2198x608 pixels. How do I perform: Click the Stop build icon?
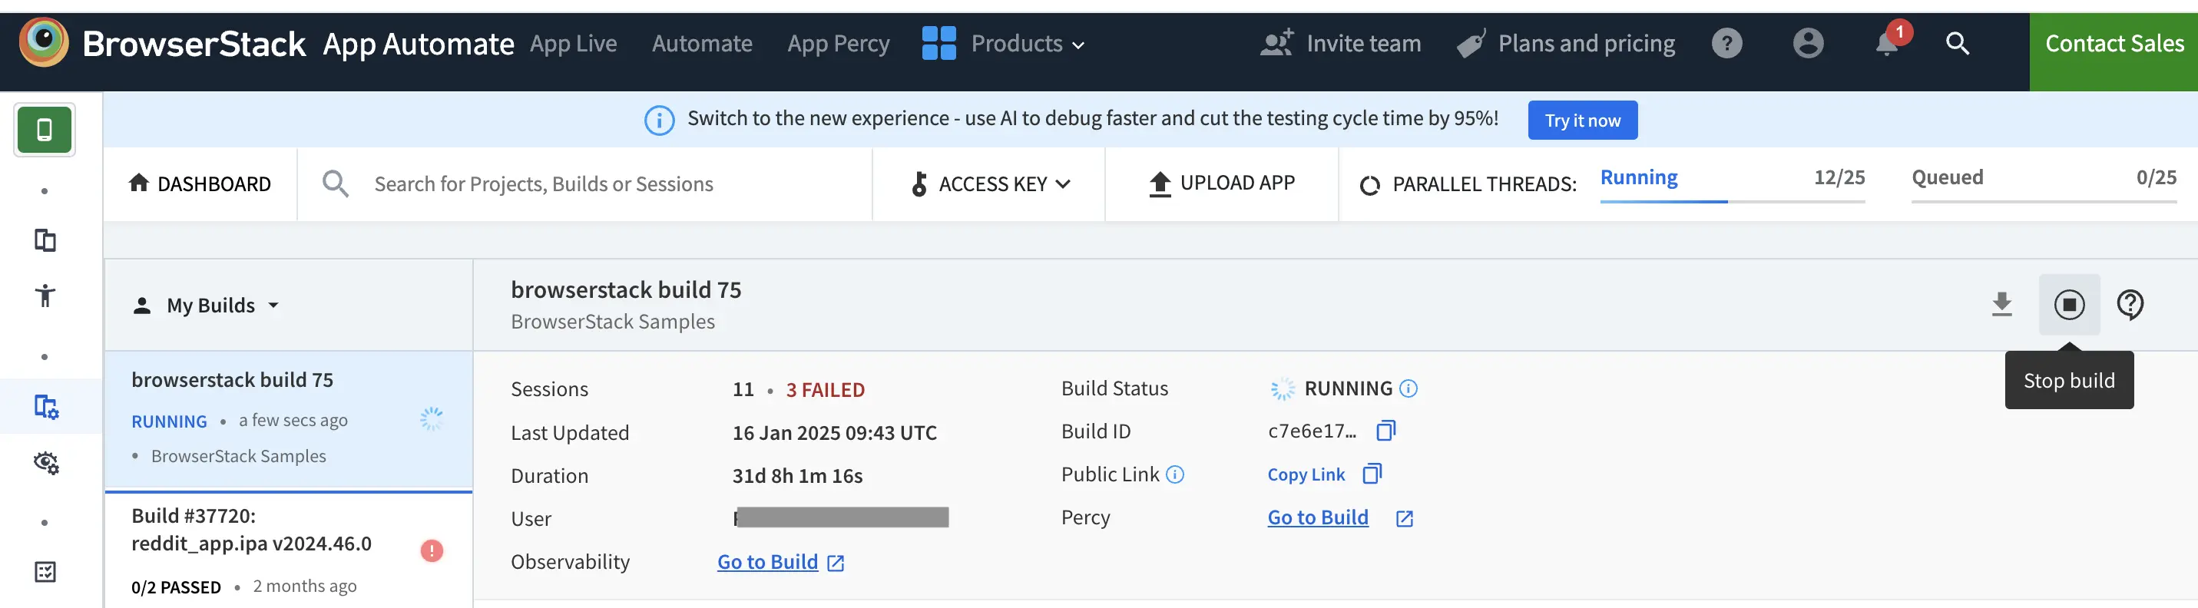[x=2068, y=305]
